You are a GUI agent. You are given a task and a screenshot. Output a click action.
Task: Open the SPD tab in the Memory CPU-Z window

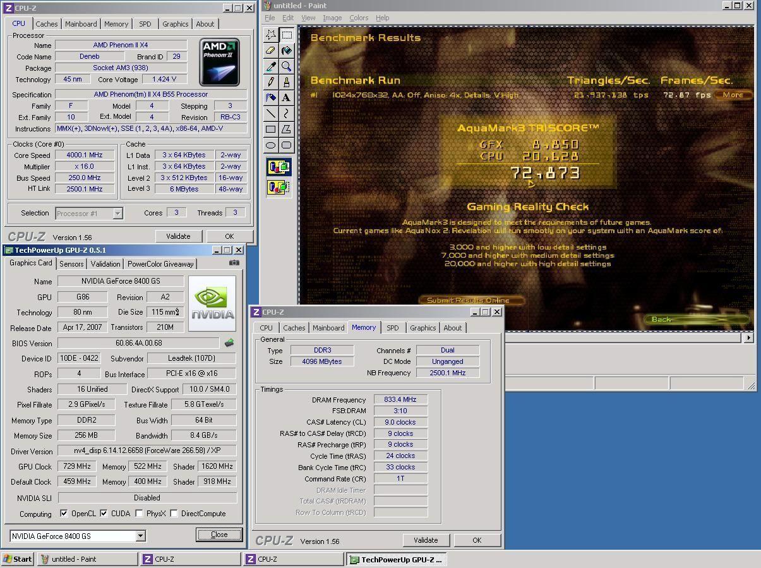[392, 328]
